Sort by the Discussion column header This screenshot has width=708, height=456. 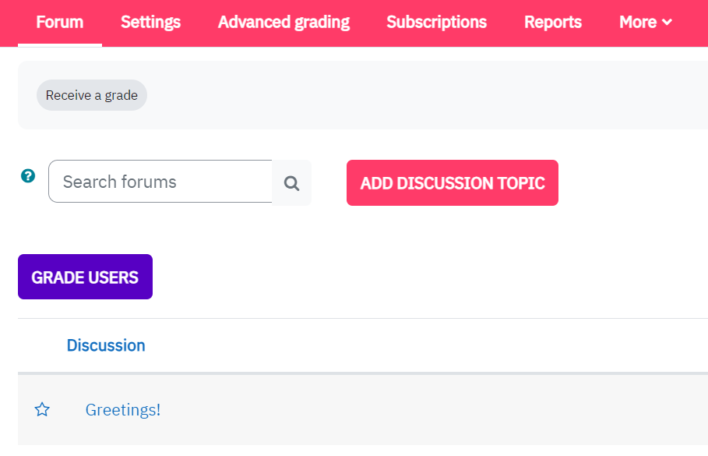106,345
